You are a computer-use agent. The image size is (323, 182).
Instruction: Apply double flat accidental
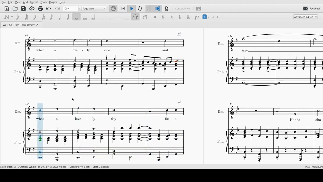coord(189,17)
